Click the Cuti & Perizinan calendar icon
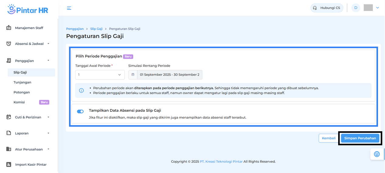 click(9, 117)
